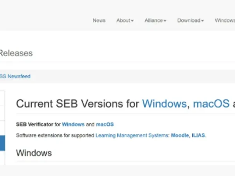
Task: Follow the Windows link in the heading
Action: 164,104
